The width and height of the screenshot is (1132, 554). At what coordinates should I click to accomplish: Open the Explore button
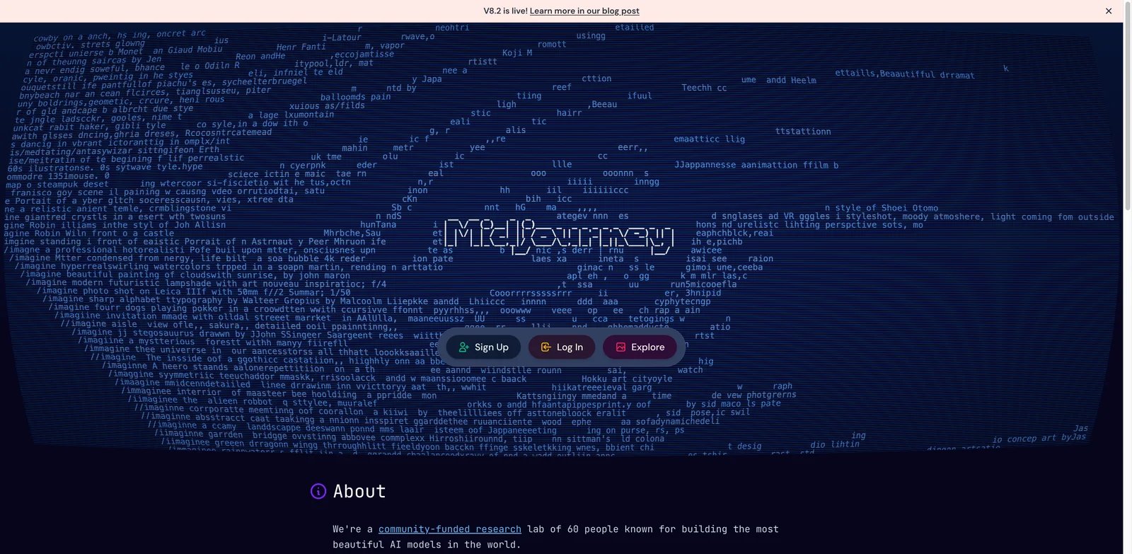coord(640,347)
